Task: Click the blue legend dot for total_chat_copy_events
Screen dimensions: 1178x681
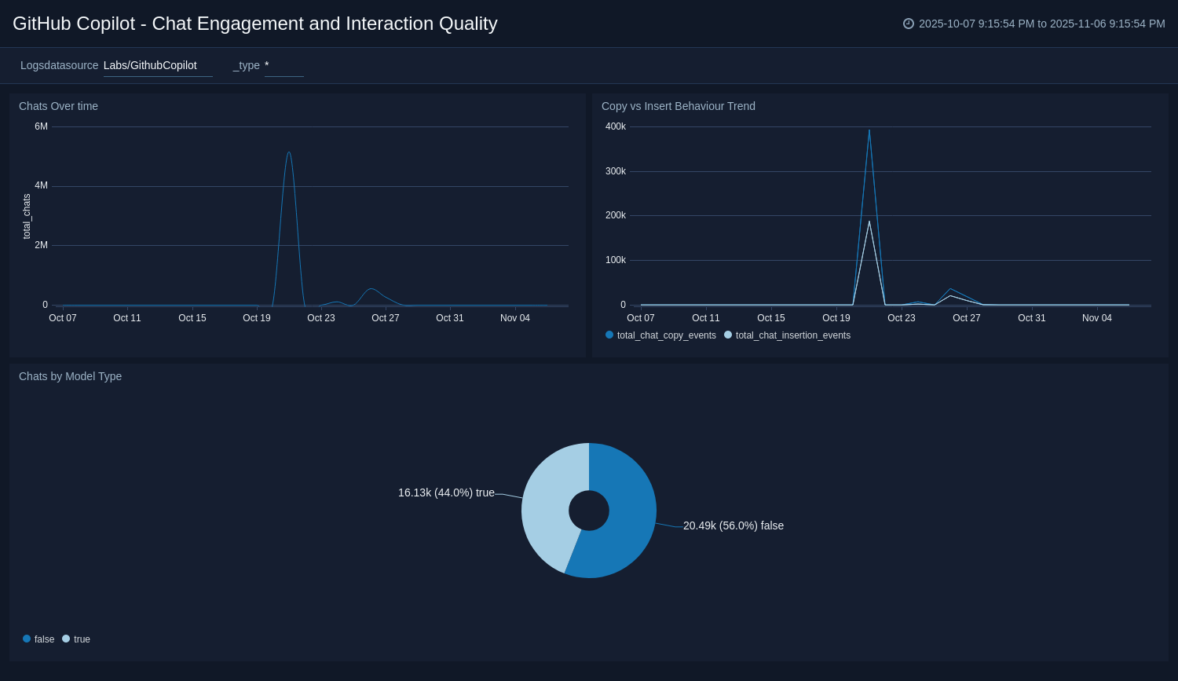Action: point(609,335)
